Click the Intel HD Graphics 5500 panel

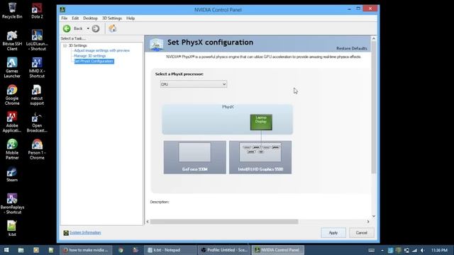260,157
